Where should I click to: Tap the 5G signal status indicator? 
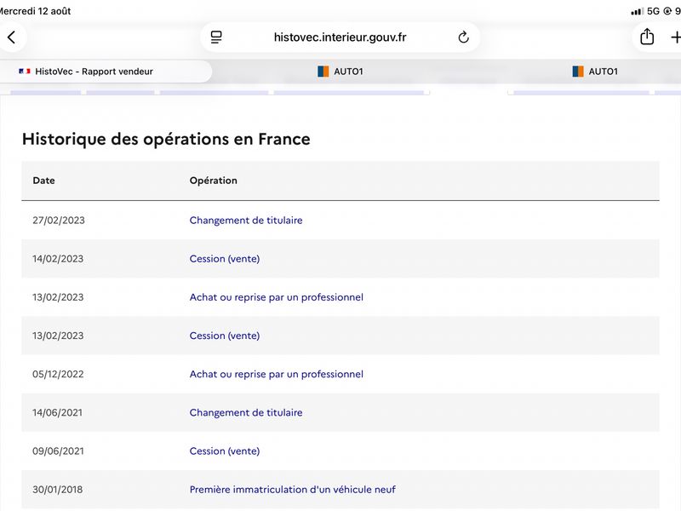coord(653,11)
